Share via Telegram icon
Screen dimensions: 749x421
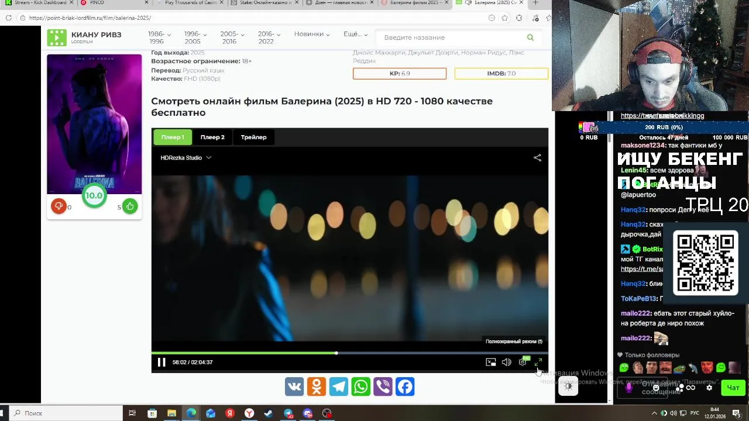tap(339, 387)
